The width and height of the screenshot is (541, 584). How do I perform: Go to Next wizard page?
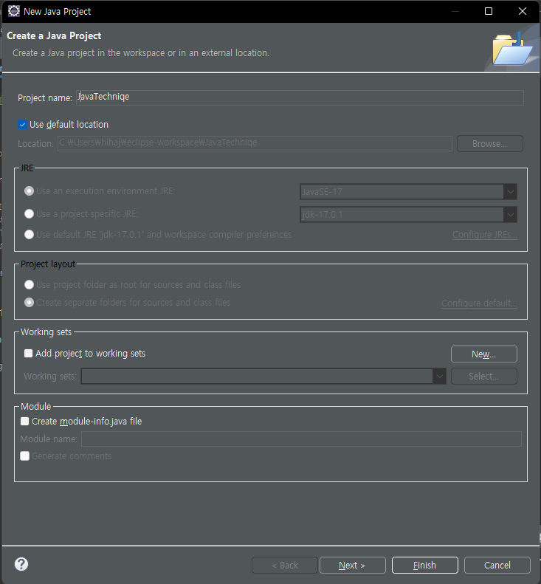(x=353, y=565)
